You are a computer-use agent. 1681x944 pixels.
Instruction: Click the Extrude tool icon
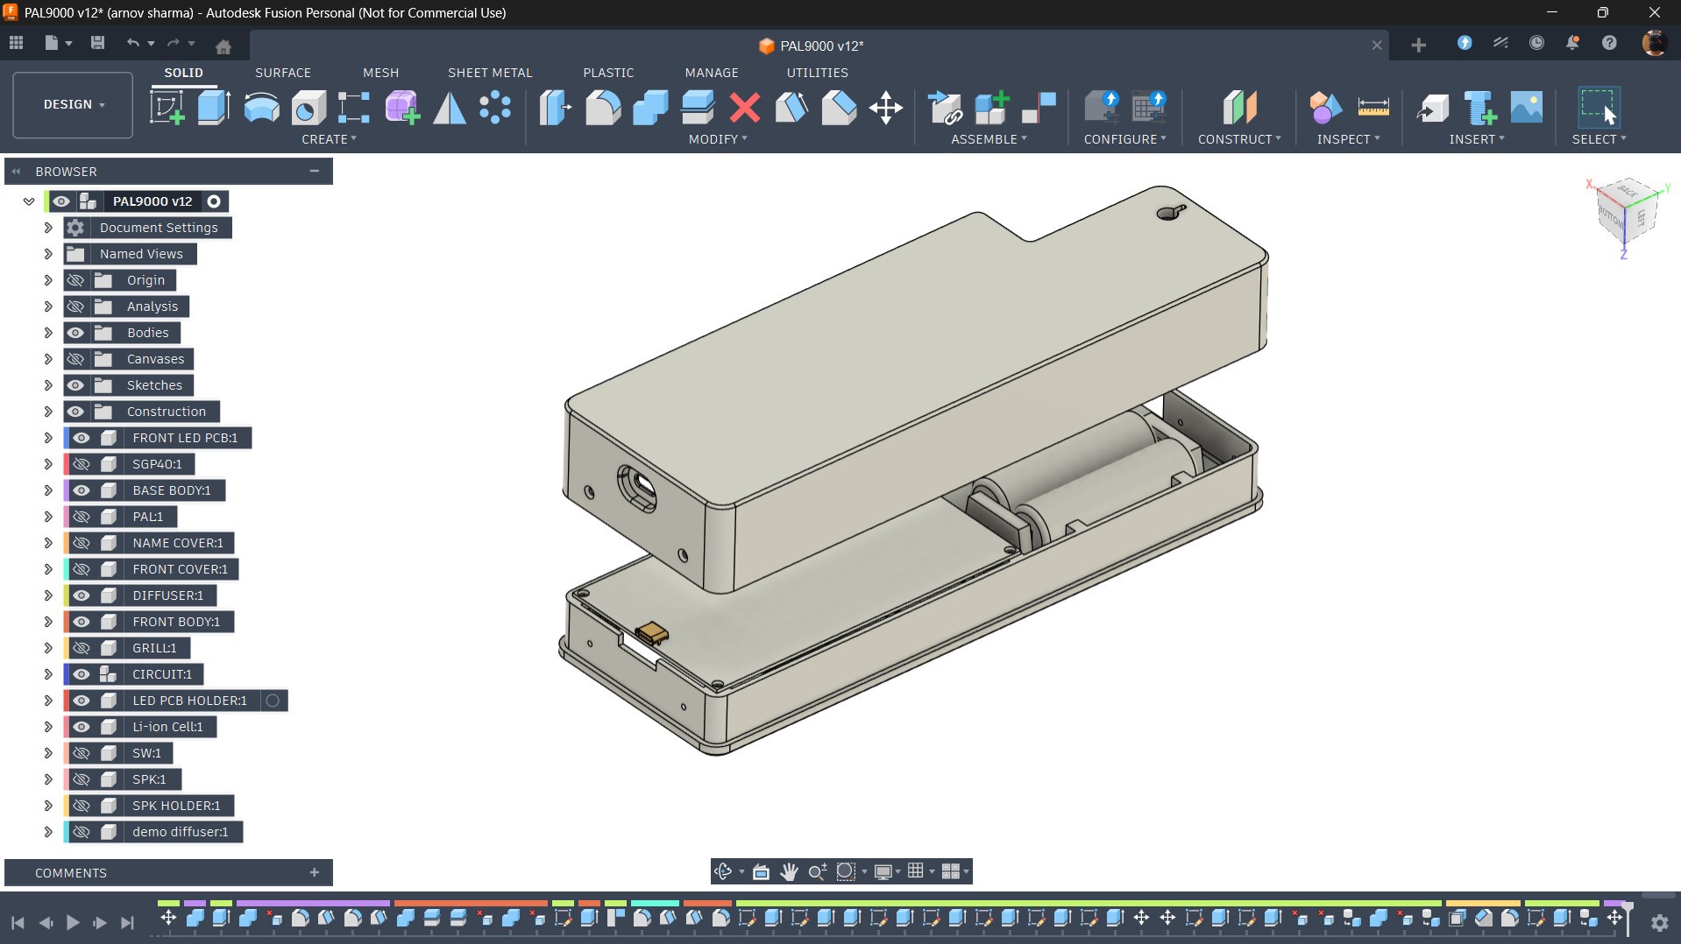tap(213, 108)
